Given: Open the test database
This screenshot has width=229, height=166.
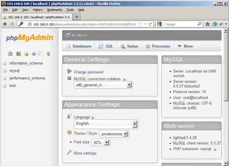Looking at the screenshot, I should (12, 86).
